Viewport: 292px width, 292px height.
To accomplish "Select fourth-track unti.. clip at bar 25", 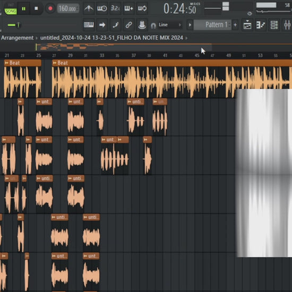I will [x=44, y=194].
